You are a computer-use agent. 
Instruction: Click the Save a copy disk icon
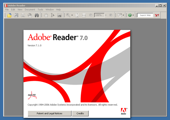[x=16, y=15]
